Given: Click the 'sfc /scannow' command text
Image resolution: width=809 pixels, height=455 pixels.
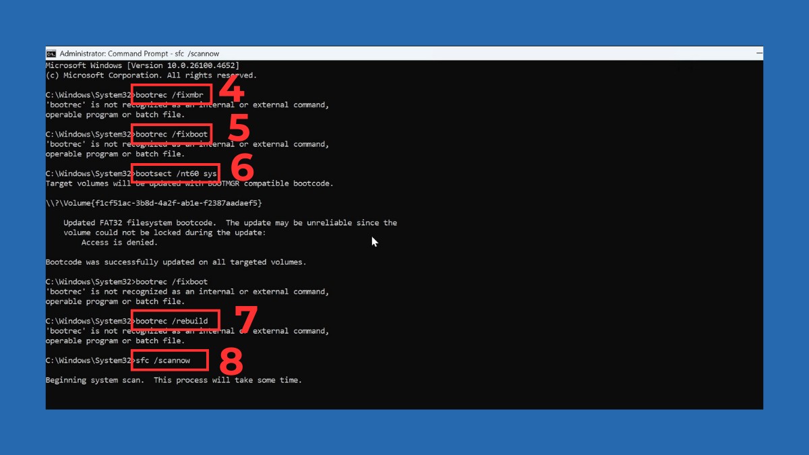Looking at the screenshot, I should 162,361.
